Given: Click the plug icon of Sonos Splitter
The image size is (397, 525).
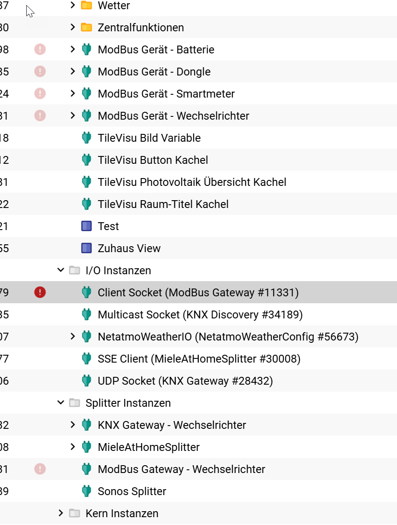Looking at the screenshot, I should 86,491.
